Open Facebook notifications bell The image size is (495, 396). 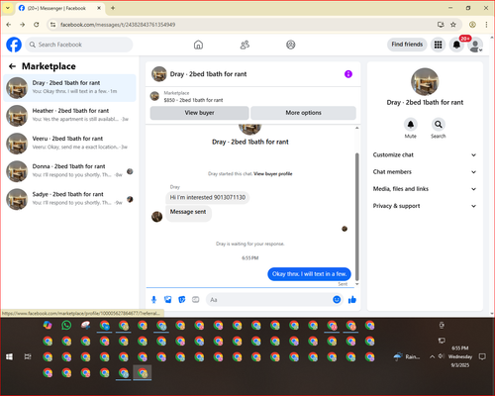[456, 45]
